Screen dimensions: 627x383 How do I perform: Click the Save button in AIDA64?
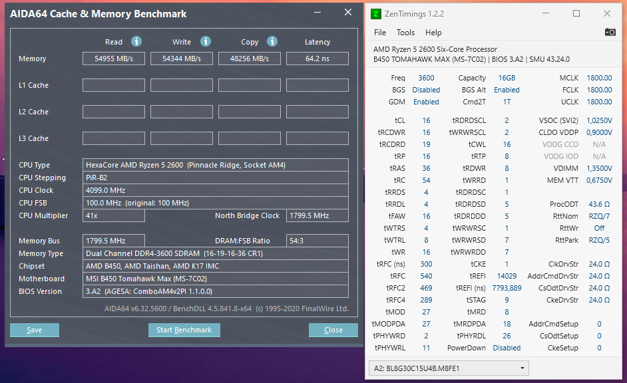tap(35, 330)
